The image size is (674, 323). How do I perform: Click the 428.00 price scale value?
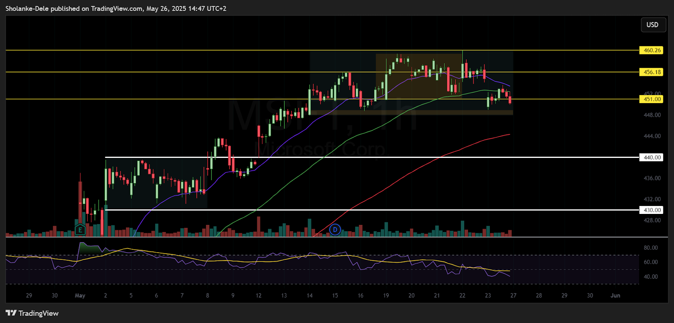652,220
